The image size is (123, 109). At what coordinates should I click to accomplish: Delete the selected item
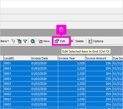[77, 41]
